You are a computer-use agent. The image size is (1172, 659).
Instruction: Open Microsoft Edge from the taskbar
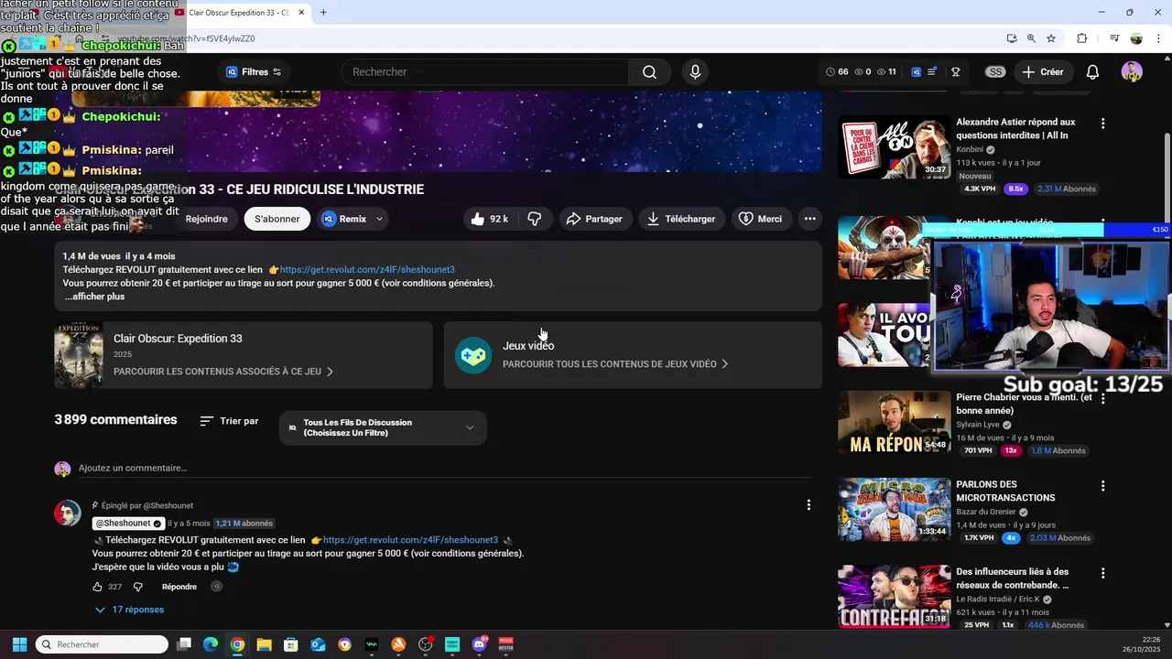coord(211,644)
